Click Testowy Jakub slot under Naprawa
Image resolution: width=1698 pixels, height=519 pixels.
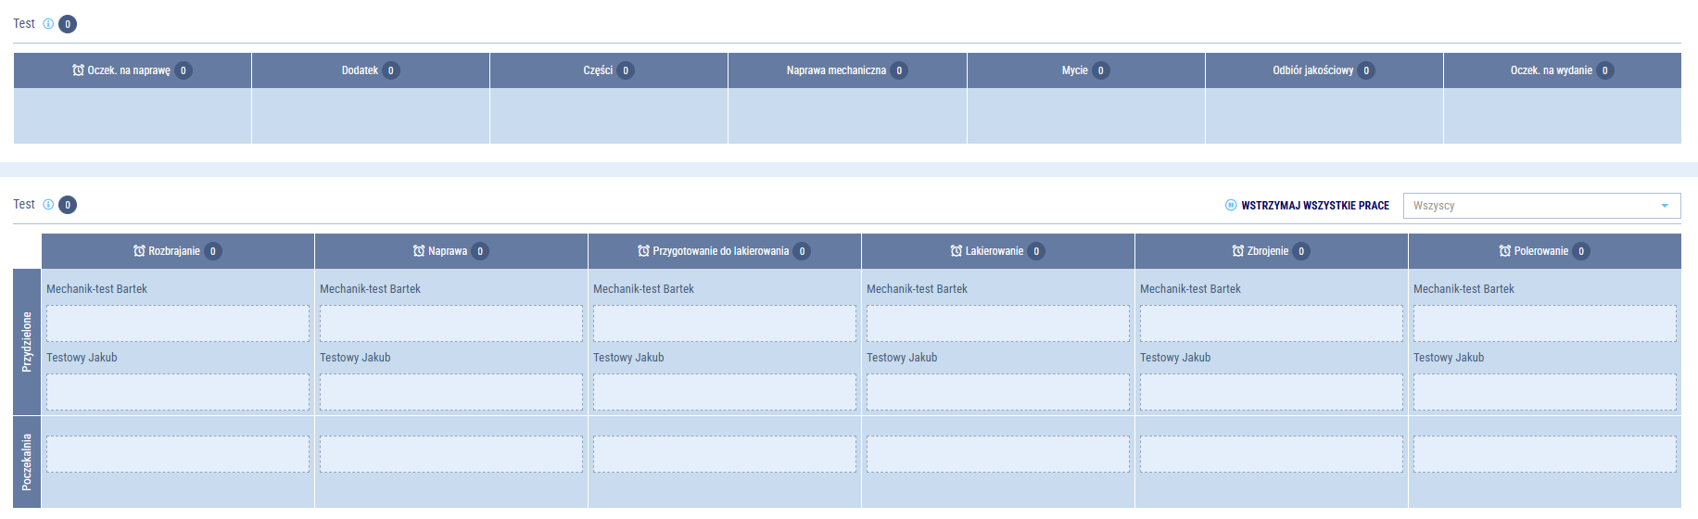point(450,392)
